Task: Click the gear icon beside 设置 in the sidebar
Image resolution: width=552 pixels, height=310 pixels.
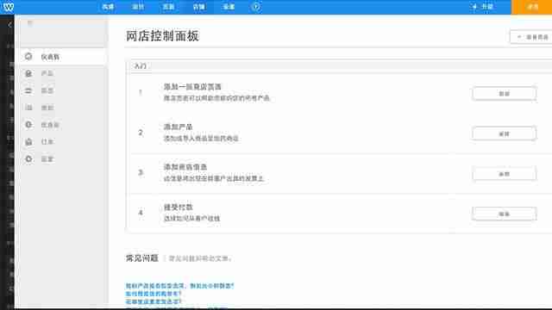Action: 28,158
